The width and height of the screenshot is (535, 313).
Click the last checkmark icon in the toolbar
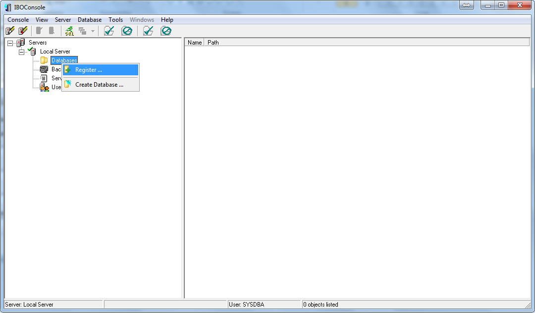pyautogui.click(x=148, y=31)
